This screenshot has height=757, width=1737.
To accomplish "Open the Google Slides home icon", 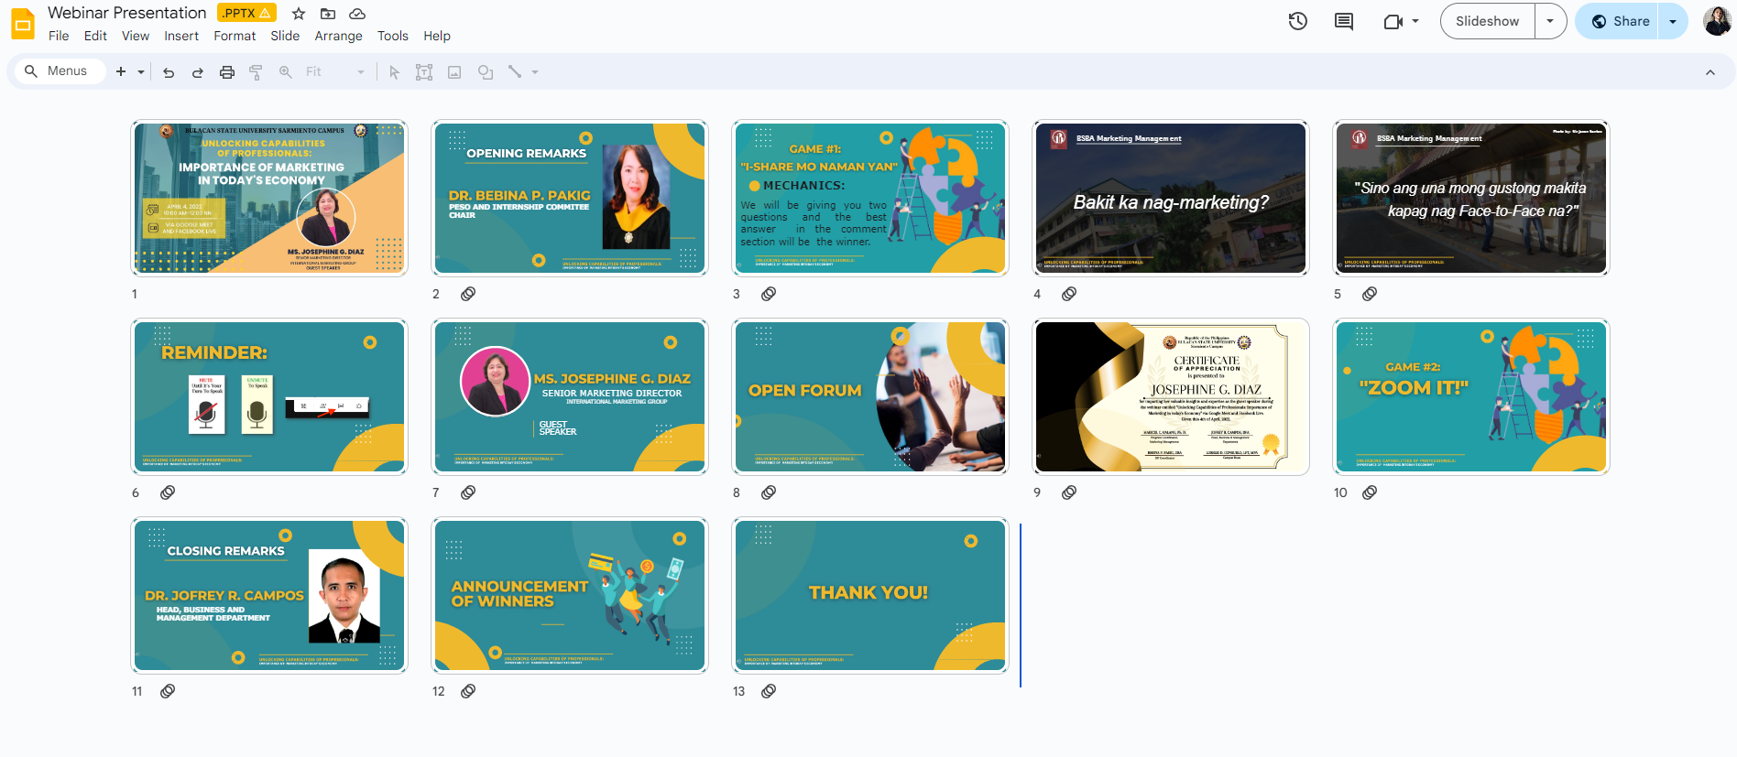I will (x=23, y=23).
